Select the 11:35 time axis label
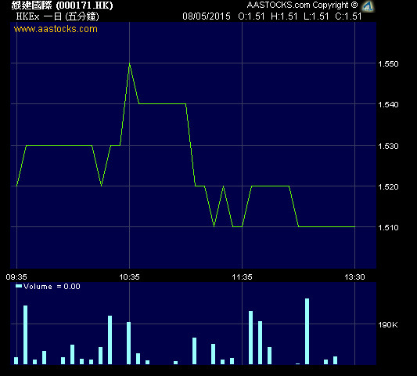This screenshot has width=417, height=376. point(242,277)
